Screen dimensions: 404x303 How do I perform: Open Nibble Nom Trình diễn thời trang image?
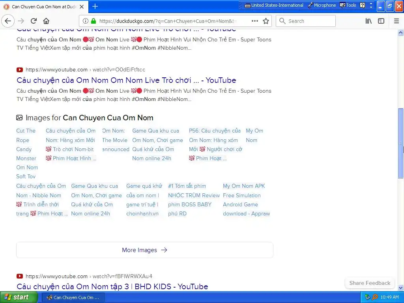[42, 200]
